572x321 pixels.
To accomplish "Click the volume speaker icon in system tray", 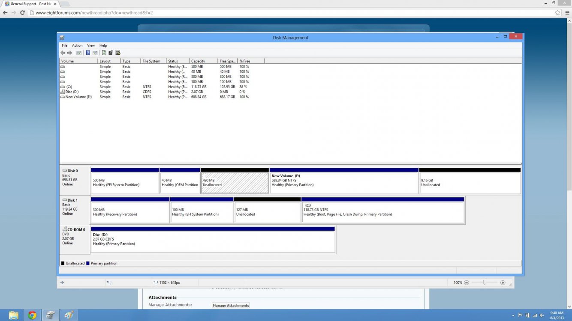I will 541,315.
